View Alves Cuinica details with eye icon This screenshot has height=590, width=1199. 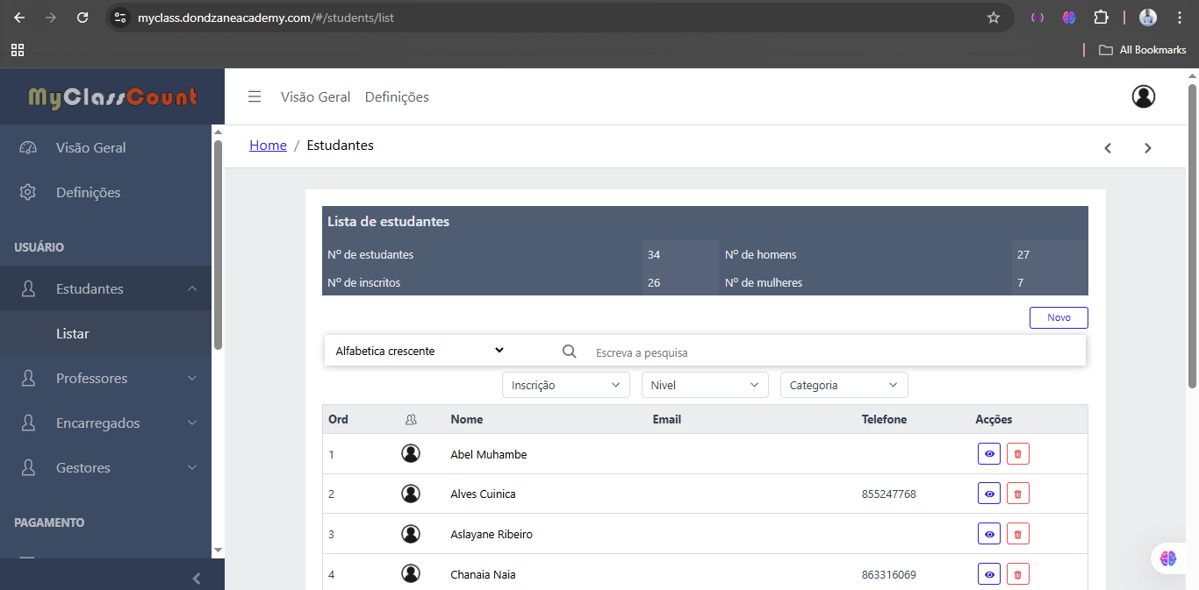989,494
